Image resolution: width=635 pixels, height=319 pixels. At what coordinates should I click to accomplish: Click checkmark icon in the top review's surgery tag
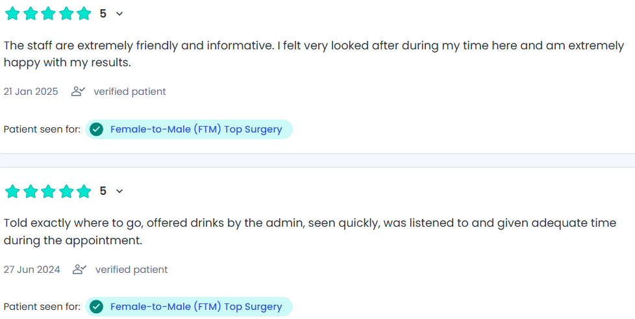pos(97,129)
